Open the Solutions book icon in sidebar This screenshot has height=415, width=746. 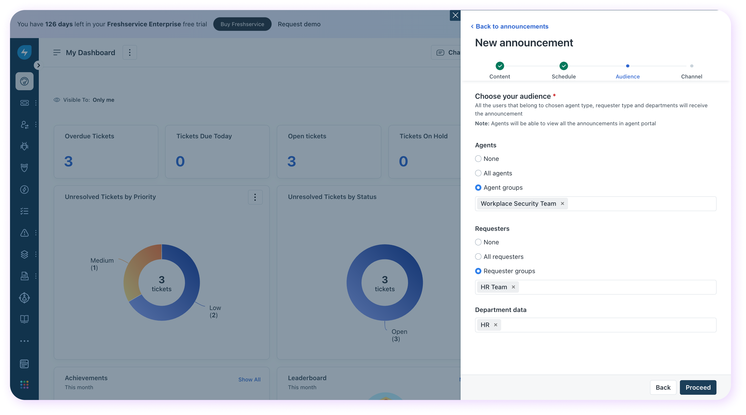pyautogui.click(x=24, y=319)
